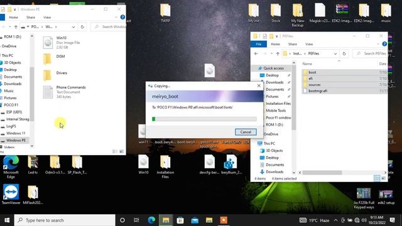This screenshot has width=402, height=226.
Task: Expand address history dropdown in Windows PE window
Action: 73,26
